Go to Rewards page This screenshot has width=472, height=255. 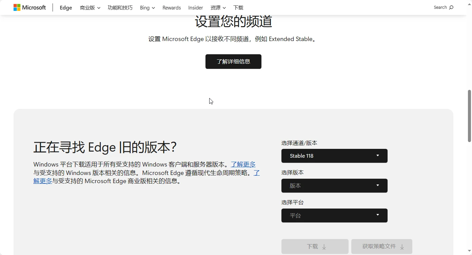click(x=172, y=8)
